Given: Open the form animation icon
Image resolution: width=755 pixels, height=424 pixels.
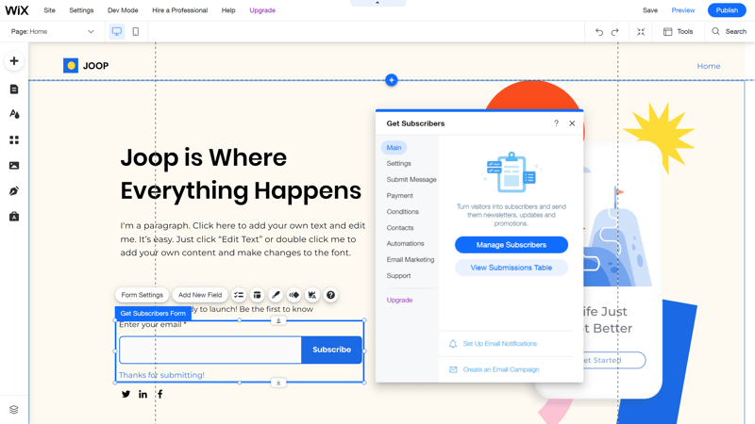Looking at the screenshot, I should point(294,295).
